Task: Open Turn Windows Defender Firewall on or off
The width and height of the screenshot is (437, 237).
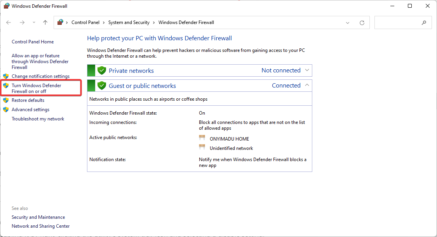Action: (x=36, y=88)
